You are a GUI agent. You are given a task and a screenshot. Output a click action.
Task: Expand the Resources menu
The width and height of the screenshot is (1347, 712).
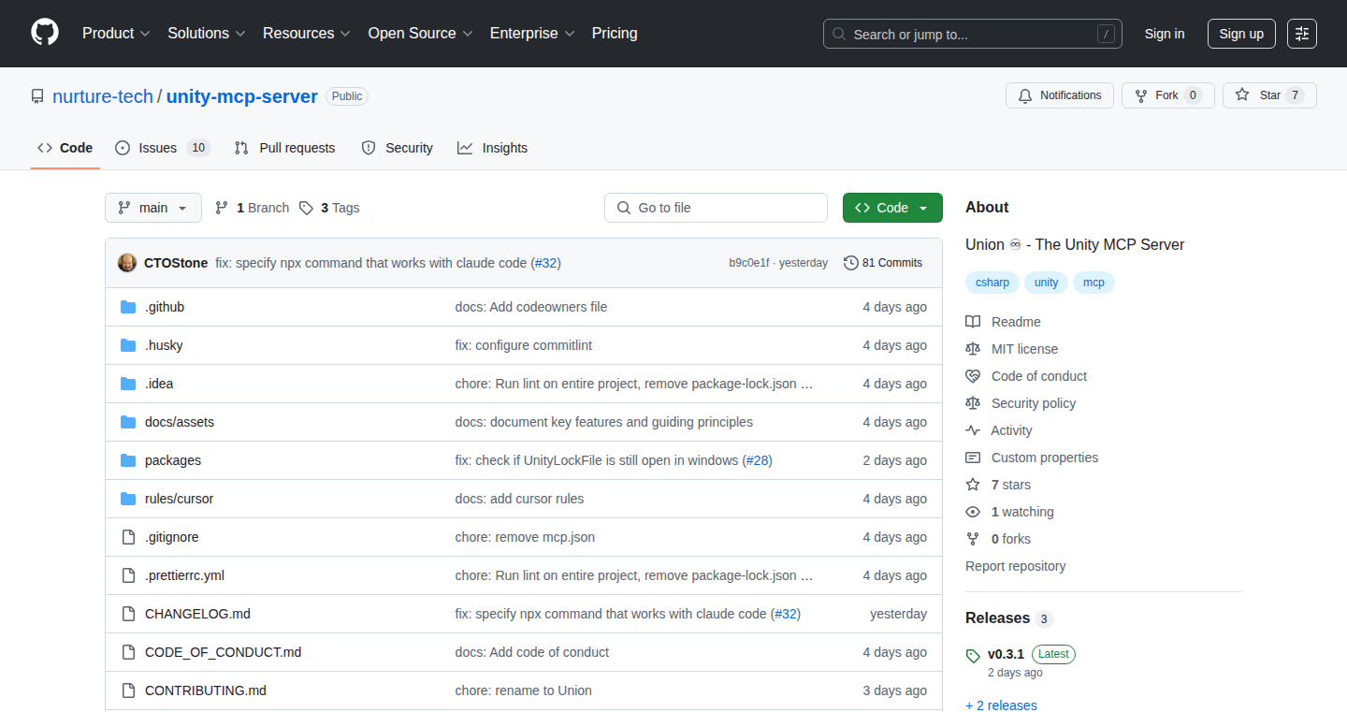point(307,33)
